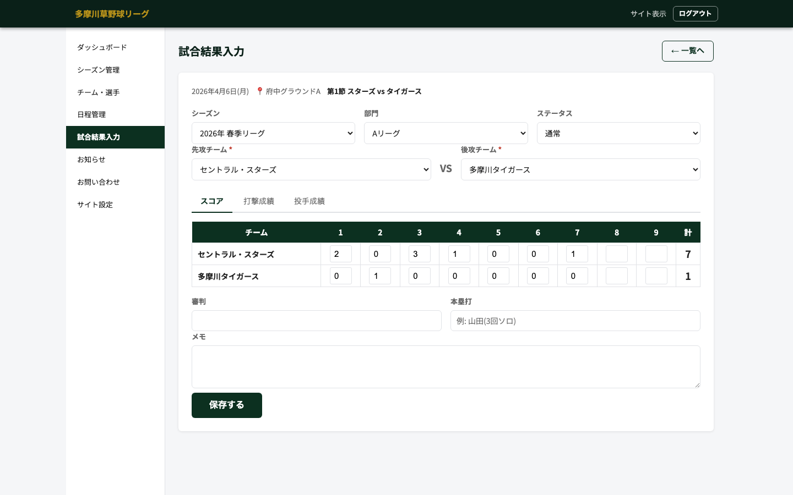Open チーム・選手 in the sidebar
This screenshot has height=495, width=793.
[115, 92]
